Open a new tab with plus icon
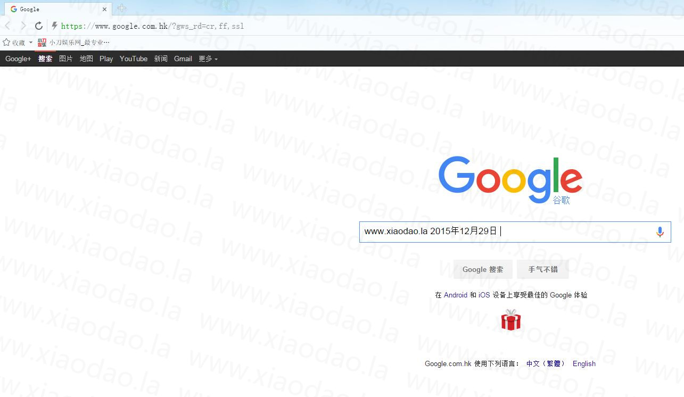 122,8
